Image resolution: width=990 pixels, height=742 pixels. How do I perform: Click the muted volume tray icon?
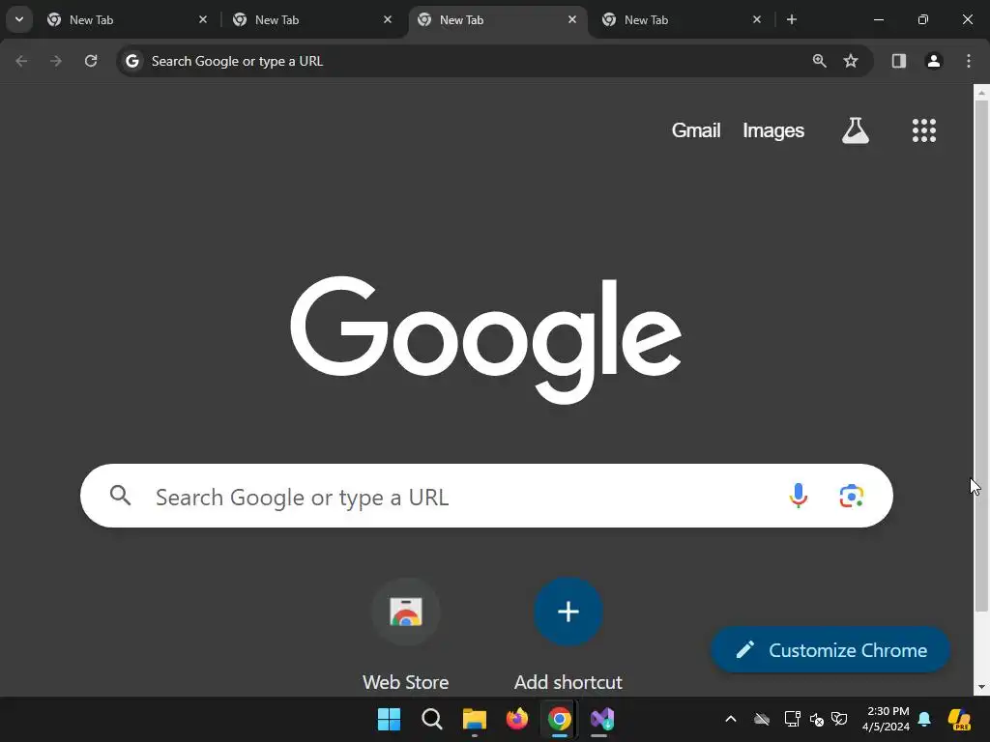[816, 719]
